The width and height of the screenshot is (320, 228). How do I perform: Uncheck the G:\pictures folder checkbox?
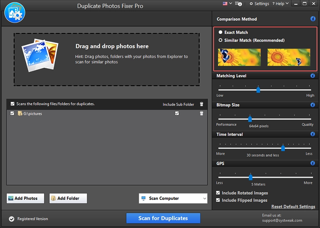tap(12, 113)
